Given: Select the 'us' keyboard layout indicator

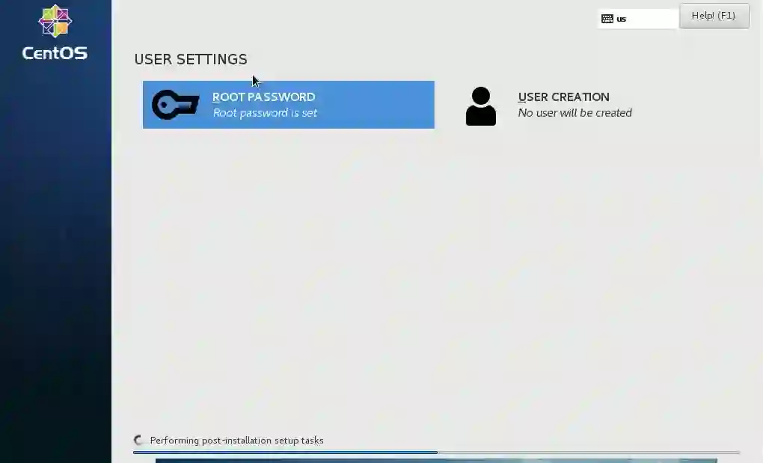Looking at the screenshot, I should click(622, 19).
